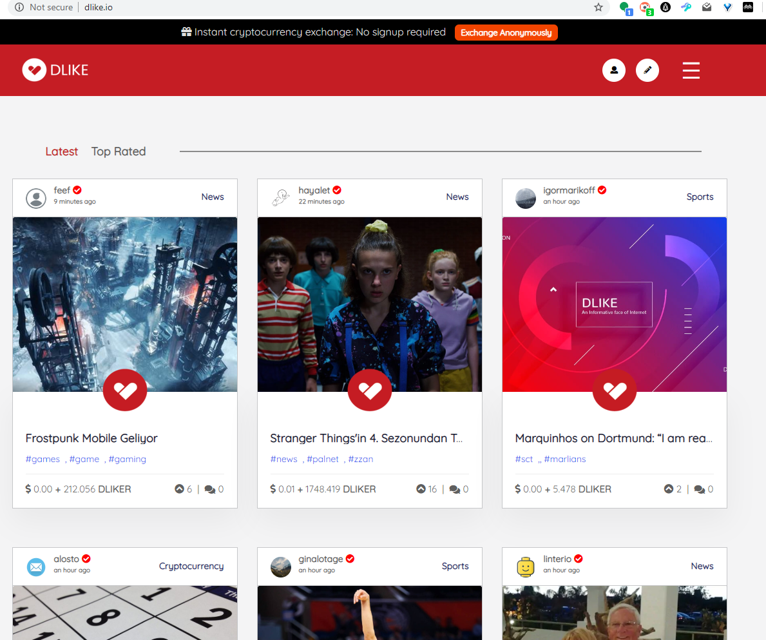Open comments icon on Marquinhos post

[700, 489]
